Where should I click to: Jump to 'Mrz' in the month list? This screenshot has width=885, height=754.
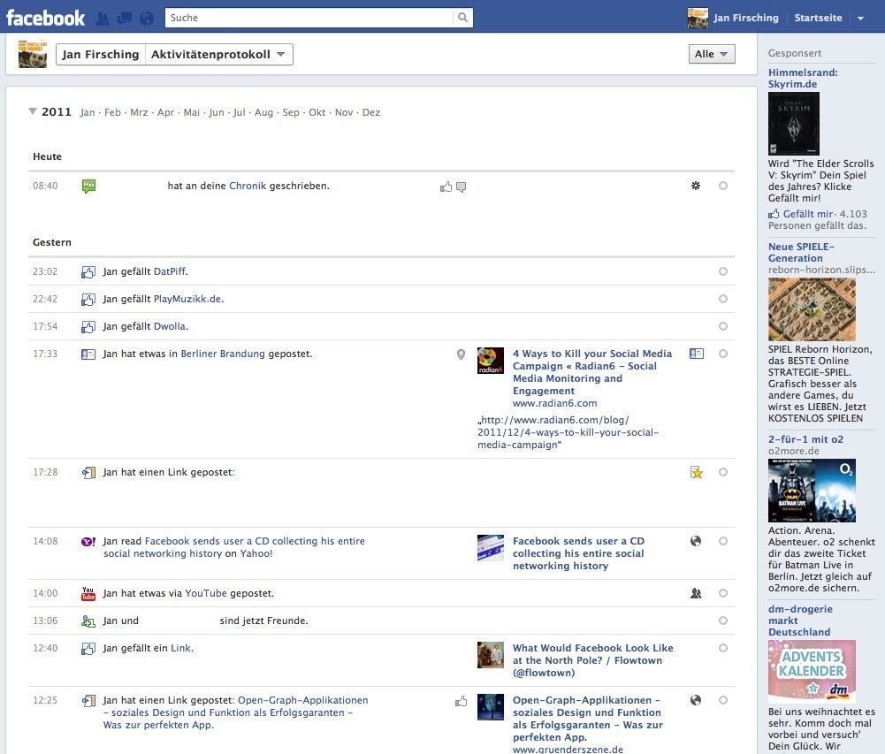tap(139, 112)
